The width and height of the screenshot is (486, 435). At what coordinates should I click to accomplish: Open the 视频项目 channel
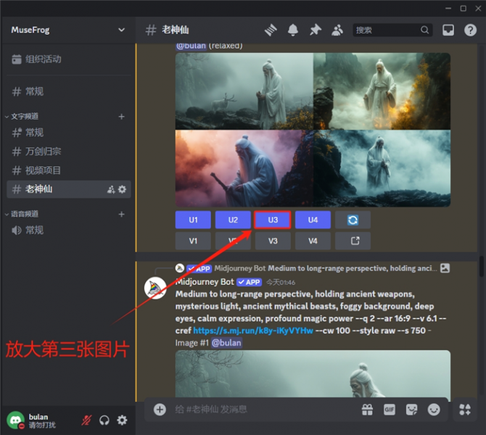pyautogui.click(x=68, y=170)
